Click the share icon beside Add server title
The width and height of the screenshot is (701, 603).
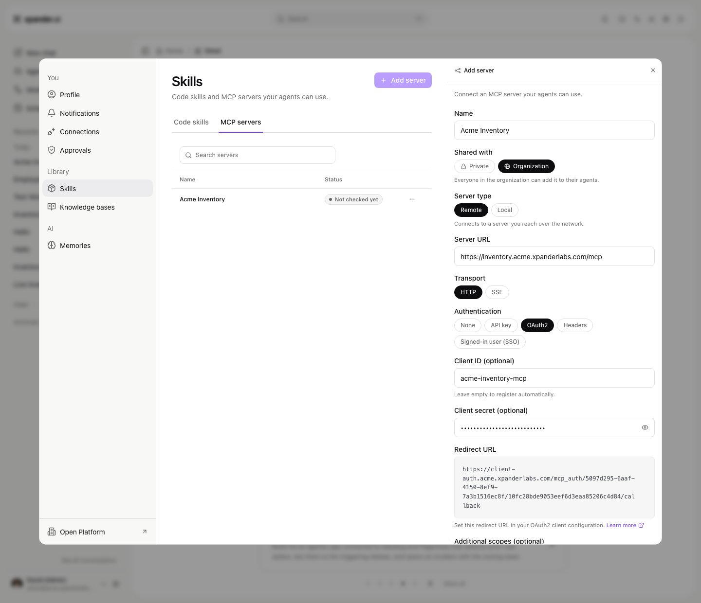point(458,71)
